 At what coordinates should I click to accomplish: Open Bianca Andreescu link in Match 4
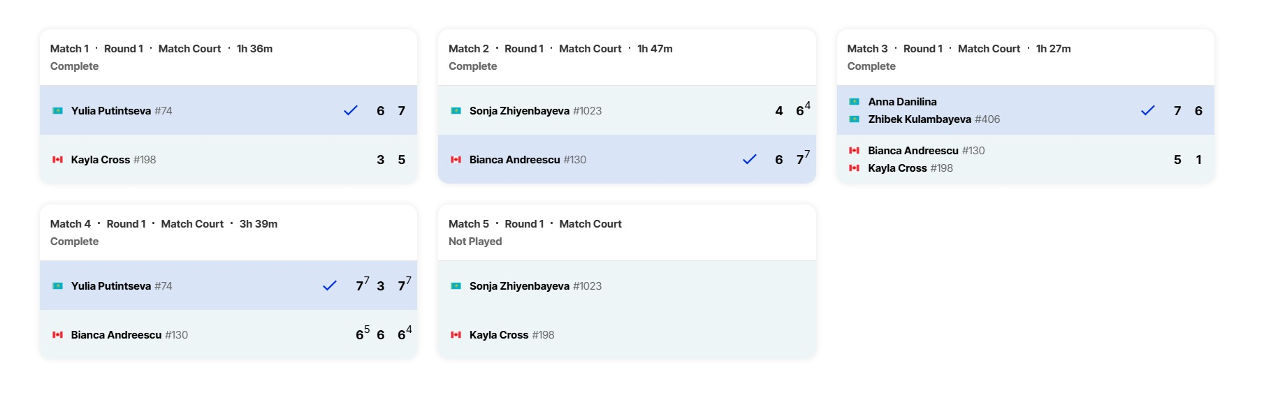coord(116,335)
